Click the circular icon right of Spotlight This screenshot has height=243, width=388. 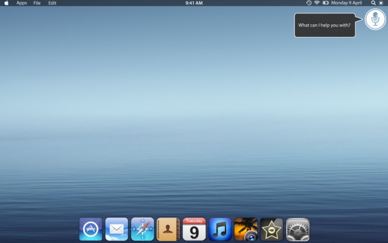(381, 3)
